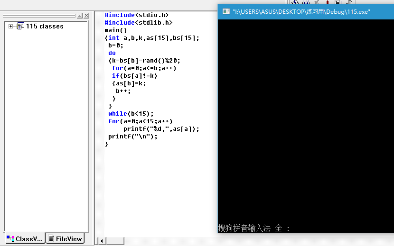
Task: Switch to the ClassView tab
Action: tap(25, 239)
